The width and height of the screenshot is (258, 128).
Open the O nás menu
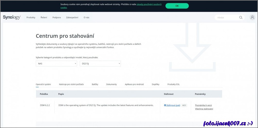(x=86, y=17)
